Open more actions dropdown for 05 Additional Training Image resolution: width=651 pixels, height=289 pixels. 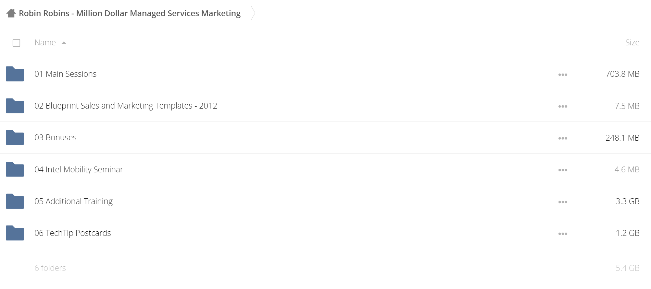563,202
